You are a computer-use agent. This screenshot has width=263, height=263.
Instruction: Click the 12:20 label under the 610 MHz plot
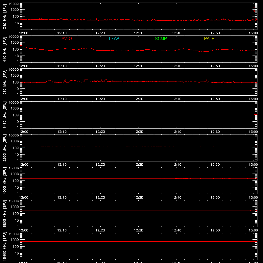click(100, 99)
